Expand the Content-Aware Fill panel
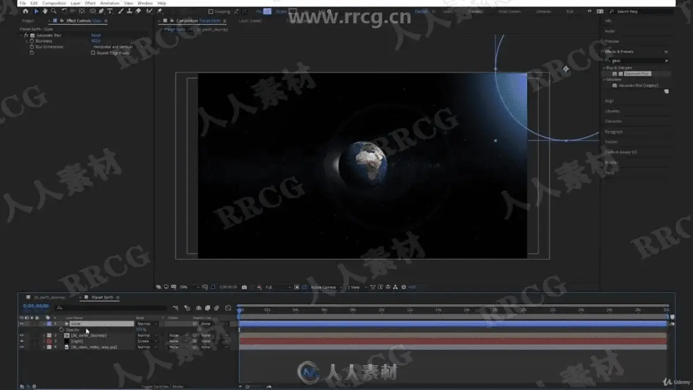693x390 pixels. coord(620,152)
